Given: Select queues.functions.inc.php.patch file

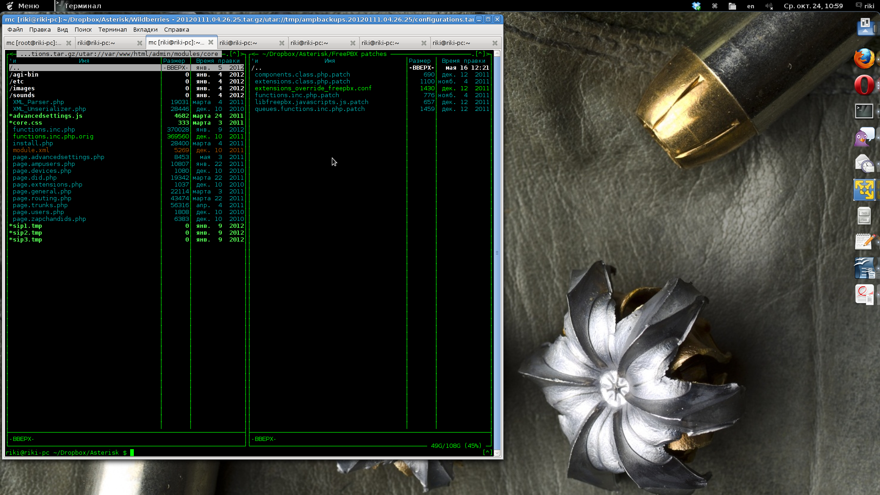Looking at the screenshot, I should pyautogui.click(x=370, y=109).
